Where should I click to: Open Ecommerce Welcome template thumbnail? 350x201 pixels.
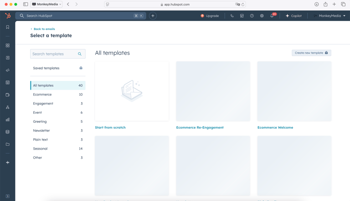click(294, 91)
